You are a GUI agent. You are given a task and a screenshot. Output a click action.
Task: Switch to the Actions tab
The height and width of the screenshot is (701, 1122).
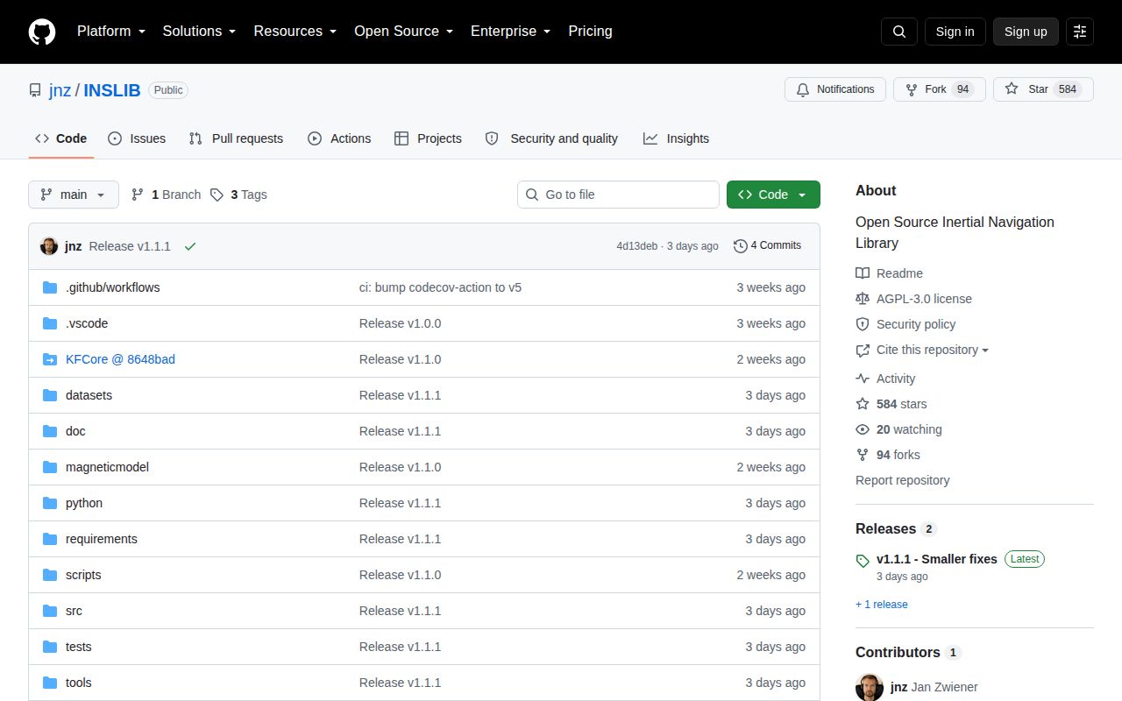[x=339, y=138]
